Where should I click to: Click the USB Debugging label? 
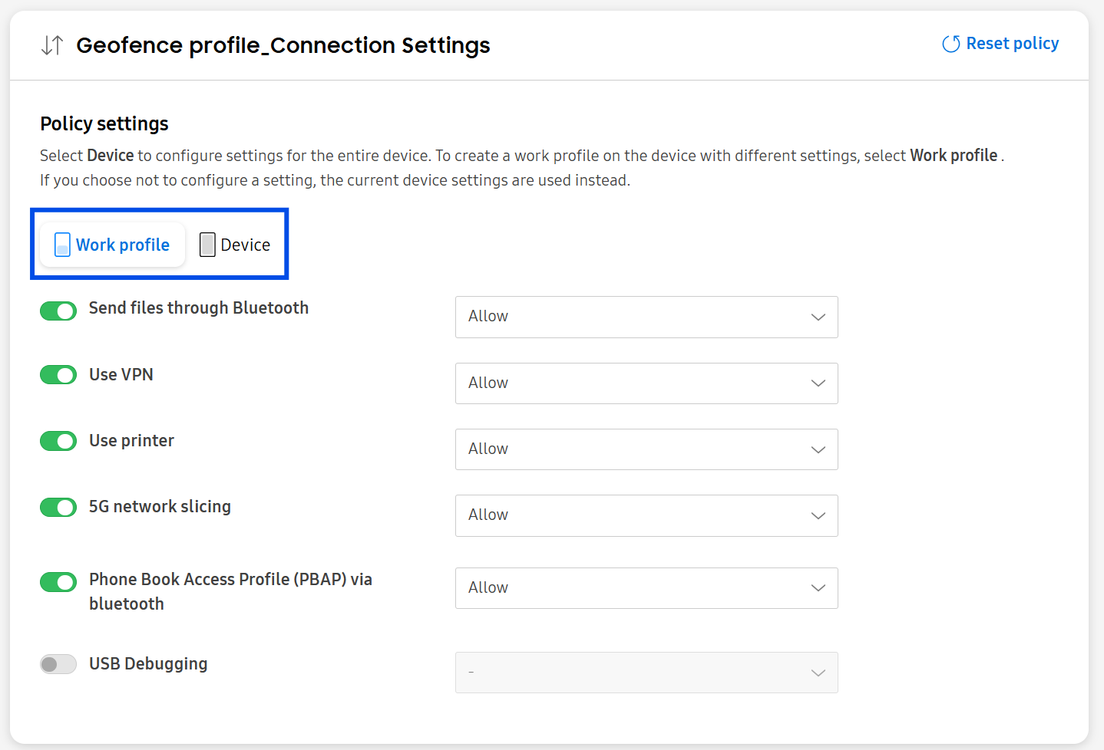(148, 664)
